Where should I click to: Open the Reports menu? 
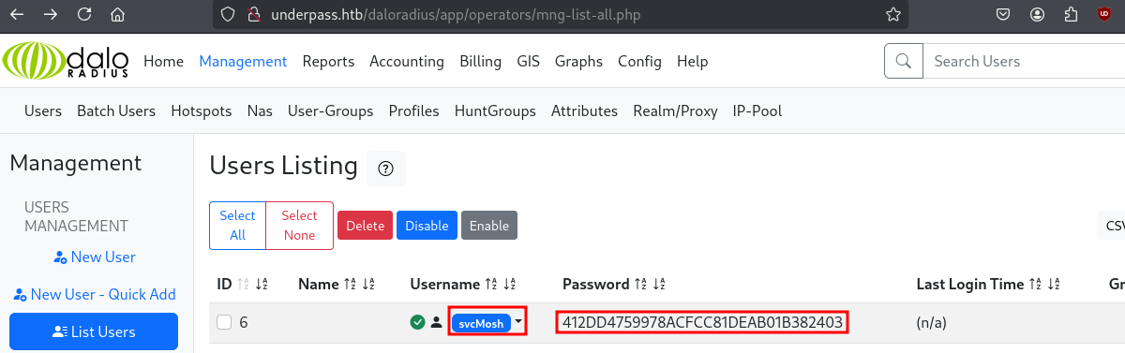click(x=328, y=61)
